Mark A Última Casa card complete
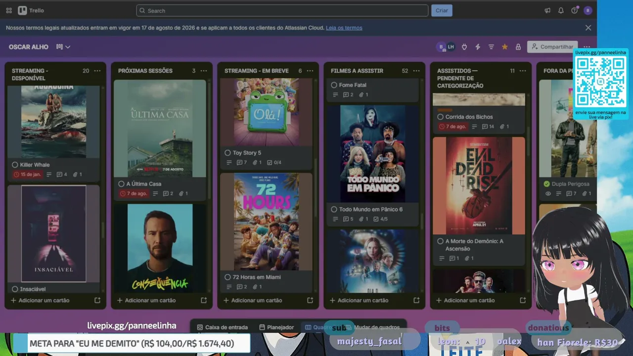This screenshot has height=356, width=633. tap(121, 184)
